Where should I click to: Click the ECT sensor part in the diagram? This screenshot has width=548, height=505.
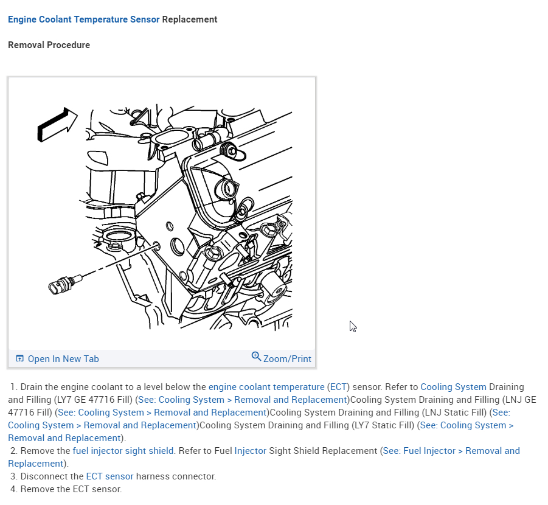[x=65, y=284]
